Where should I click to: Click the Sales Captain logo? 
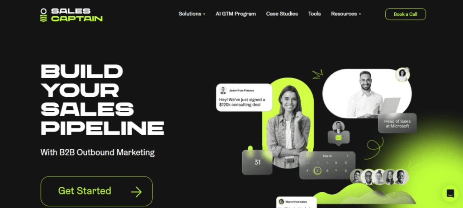pyautogui.click(x=71, y=15)
